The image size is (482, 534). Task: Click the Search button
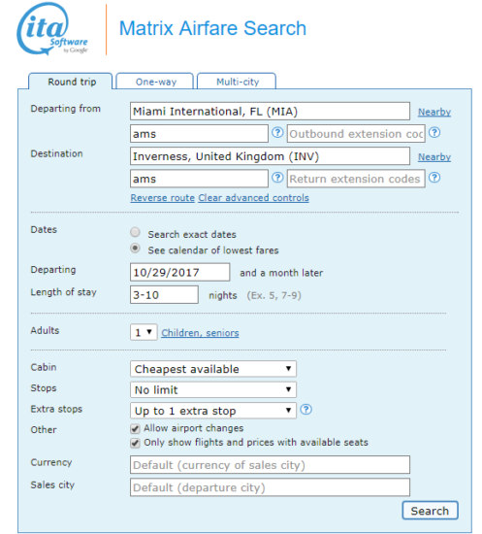[430, 510]
